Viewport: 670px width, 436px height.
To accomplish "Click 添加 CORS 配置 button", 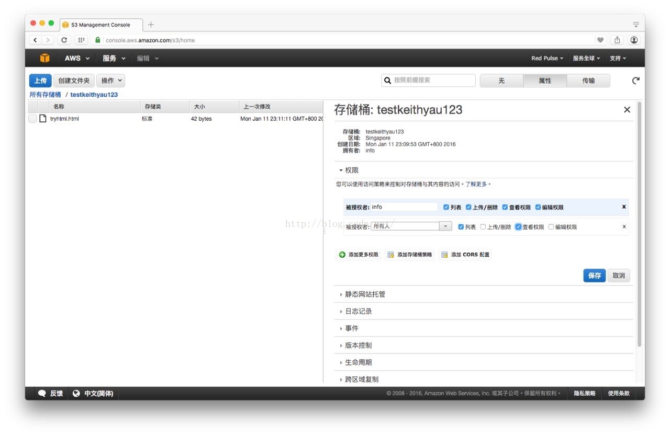I will click(x=465, y=255).
